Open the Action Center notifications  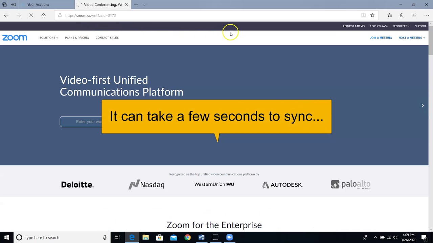tap(424, 238)
